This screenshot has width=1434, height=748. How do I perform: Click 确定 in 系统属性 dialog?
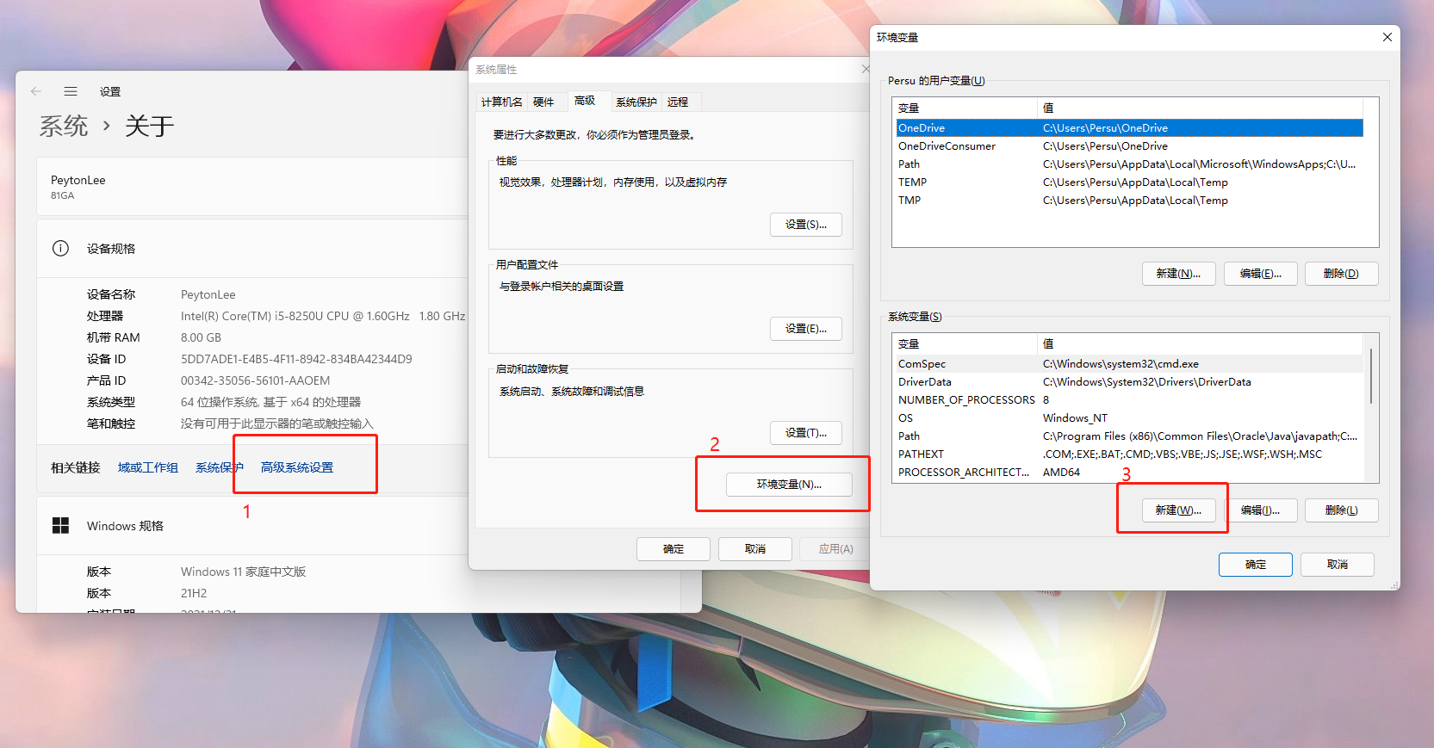tap(674, 549)
